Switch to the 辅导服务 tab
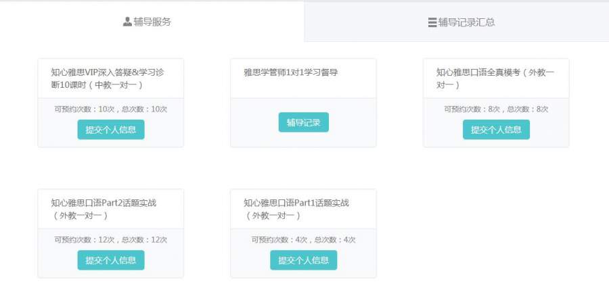 (x=148, y=22)
